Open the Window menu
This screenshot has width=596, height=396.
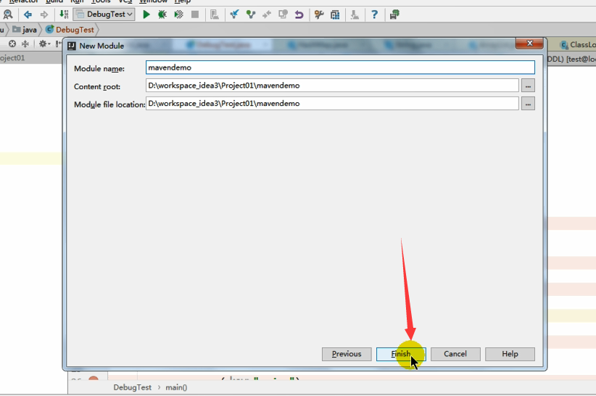coord(153,1)
